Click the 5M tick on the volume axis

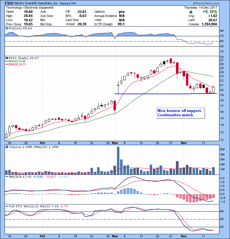222,149
